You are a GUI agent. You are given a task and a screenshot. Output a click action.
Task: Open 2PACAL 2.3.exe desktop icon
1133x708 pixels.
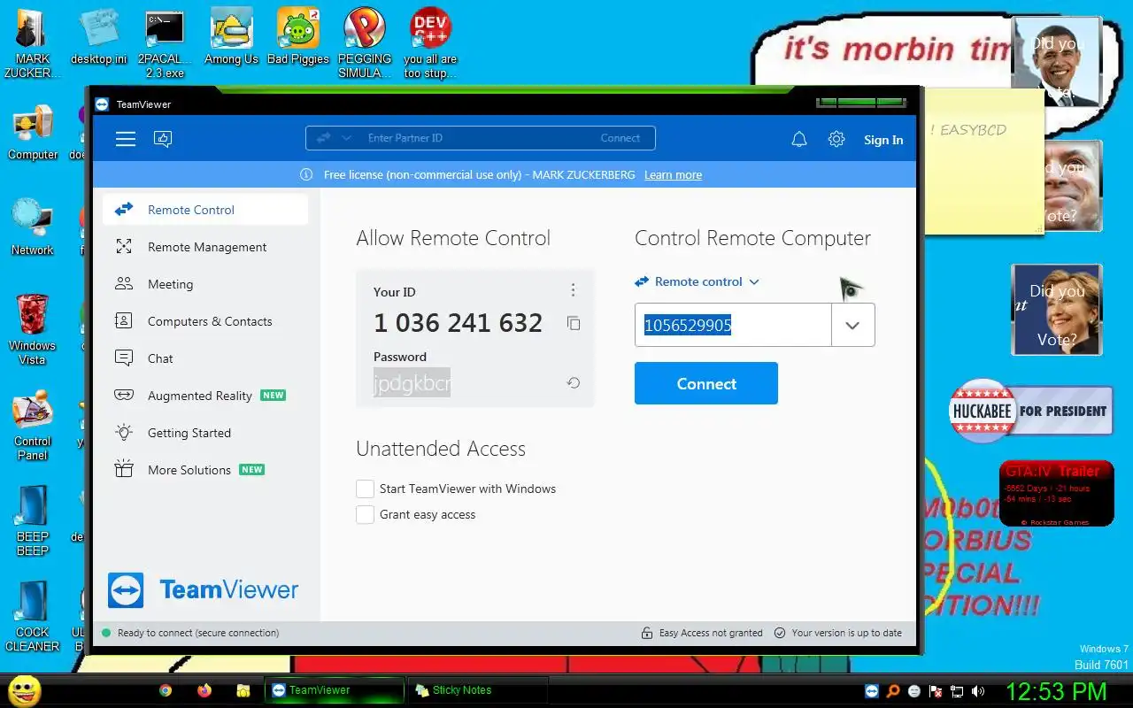(x=165, y=42)
